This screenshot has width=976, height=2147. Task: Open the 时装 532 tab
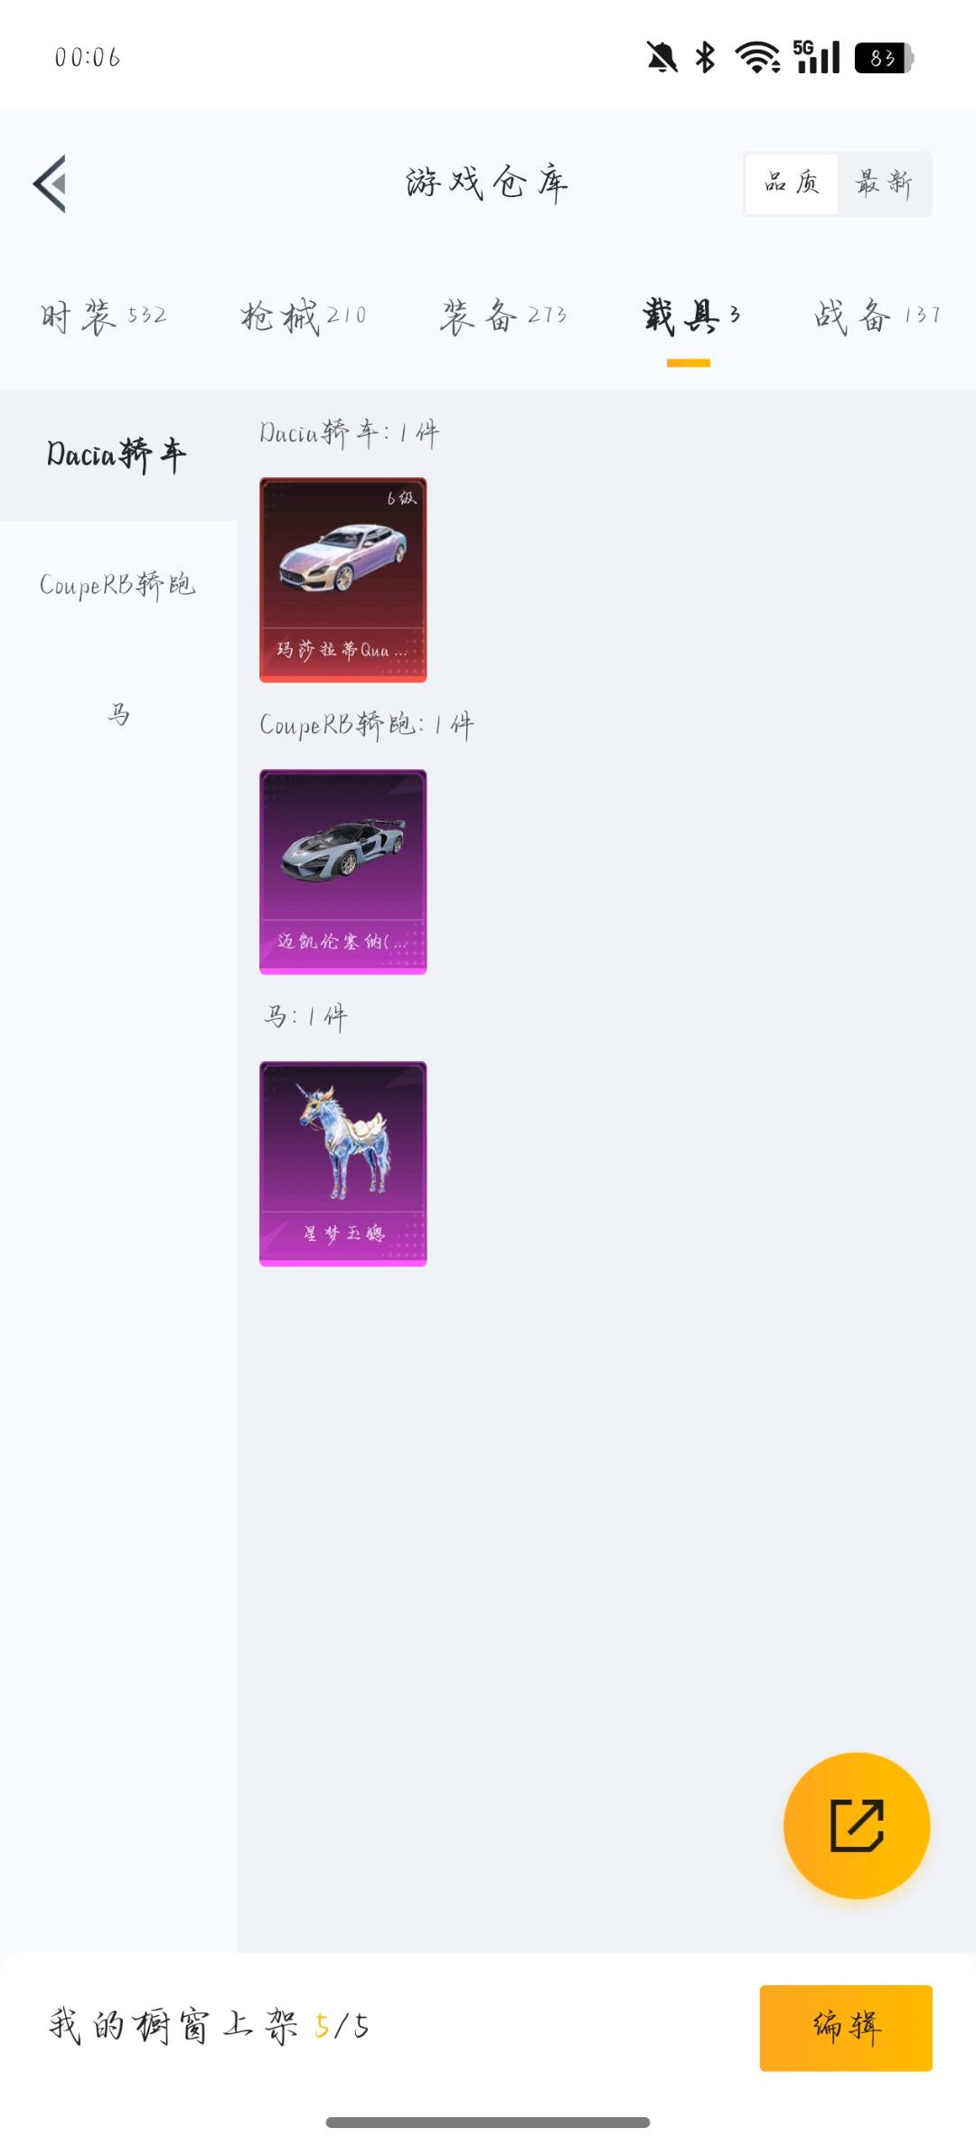(x=104, y=316)
